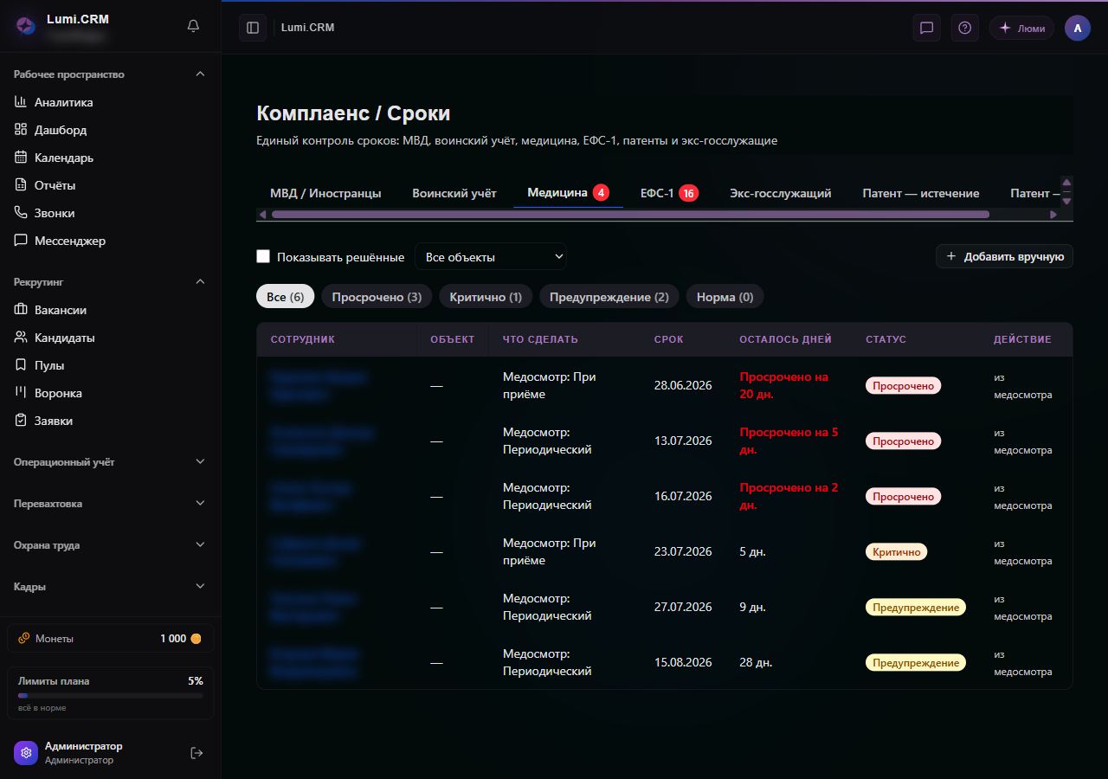Click the Монеты coins icon
This screenshot has width=1108, height=779.
(x=23, y=638)
